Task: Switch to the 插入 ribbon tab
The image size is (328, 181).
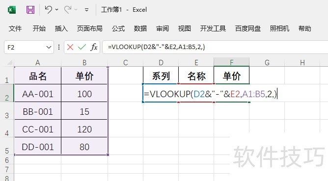Action: click(61, 28)
